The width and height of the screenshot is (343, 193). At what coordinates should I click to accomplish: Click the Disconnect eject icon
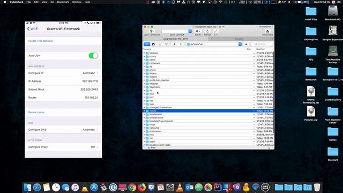point(267,31)
